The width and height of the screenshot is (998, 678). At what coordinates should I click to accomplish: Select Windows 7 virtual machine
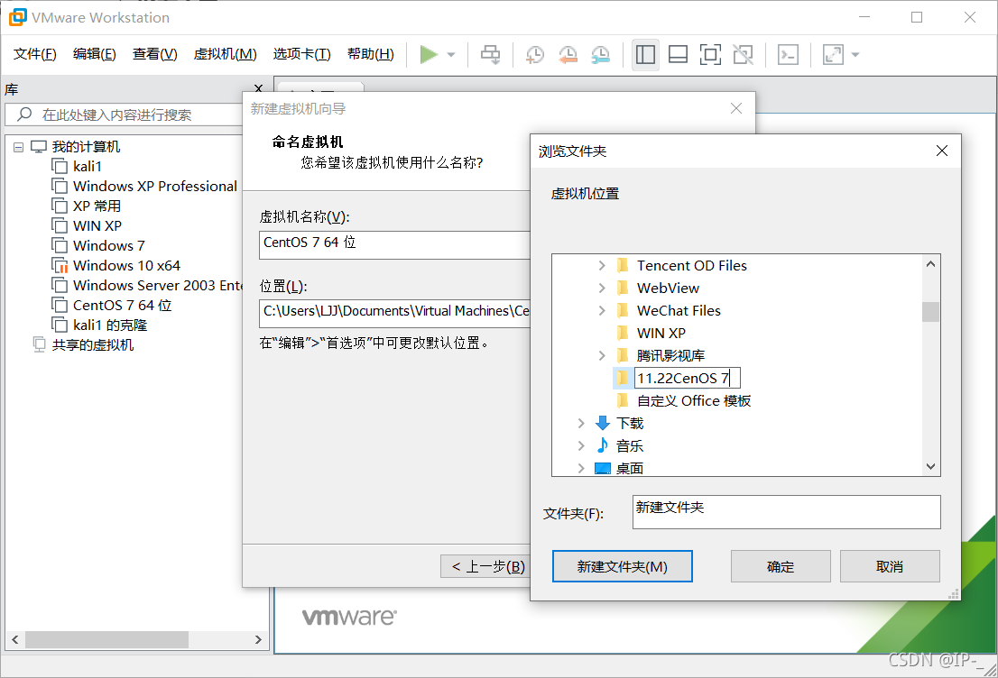click(109, 245)
